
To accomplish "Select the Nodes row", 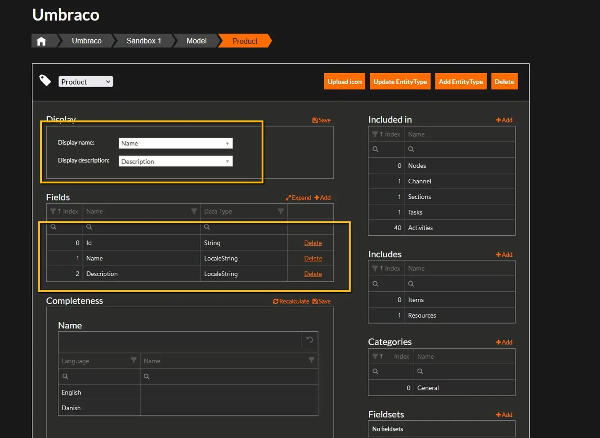I will [x=442, y=166].
